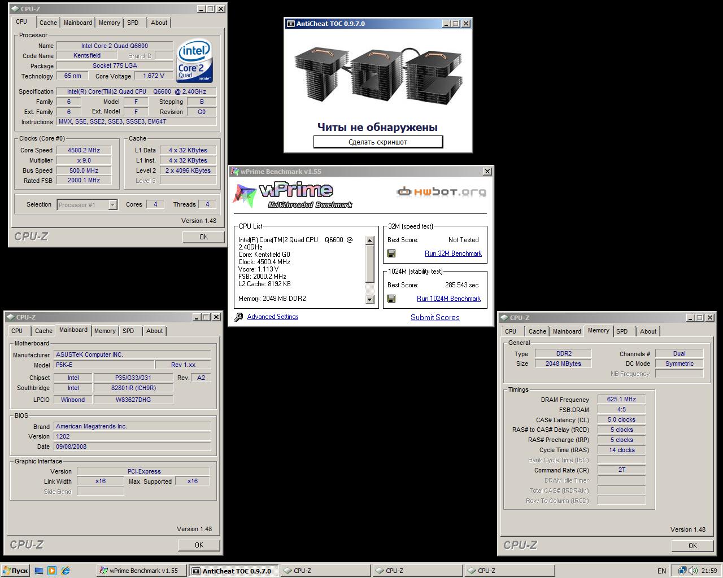Click the 2048 MBytes memory size field

pos(563,364)
